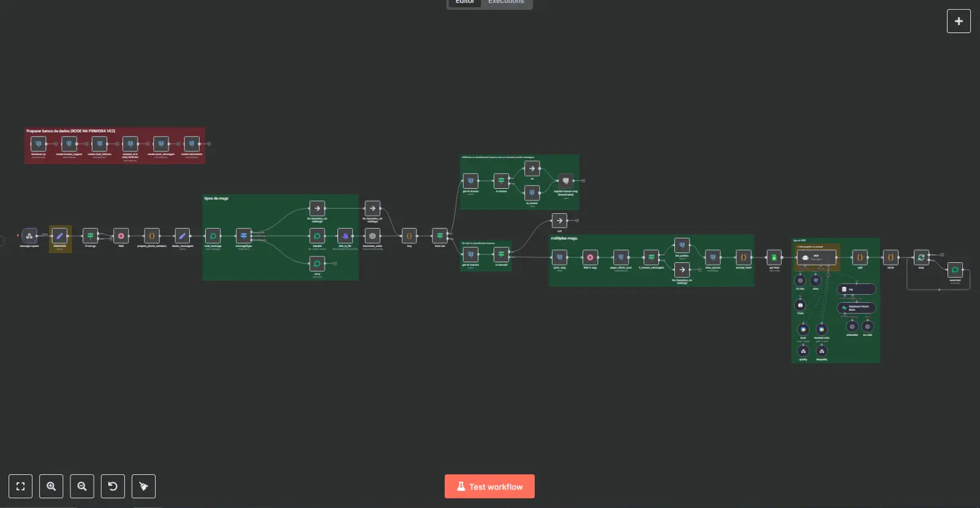This screenshot has height=508, width=980.
Task: Open the transcrever_audio OpenAI node
Action: coord(372,236)
